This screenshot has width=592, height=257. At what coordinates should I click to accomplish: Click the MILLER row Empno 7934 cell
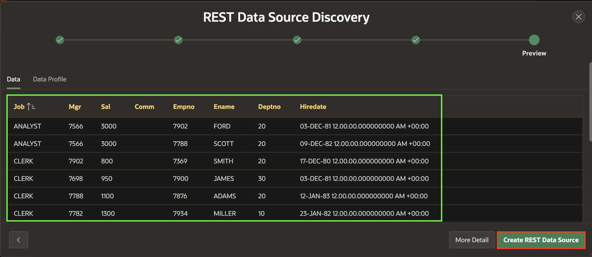coord(180,214)
